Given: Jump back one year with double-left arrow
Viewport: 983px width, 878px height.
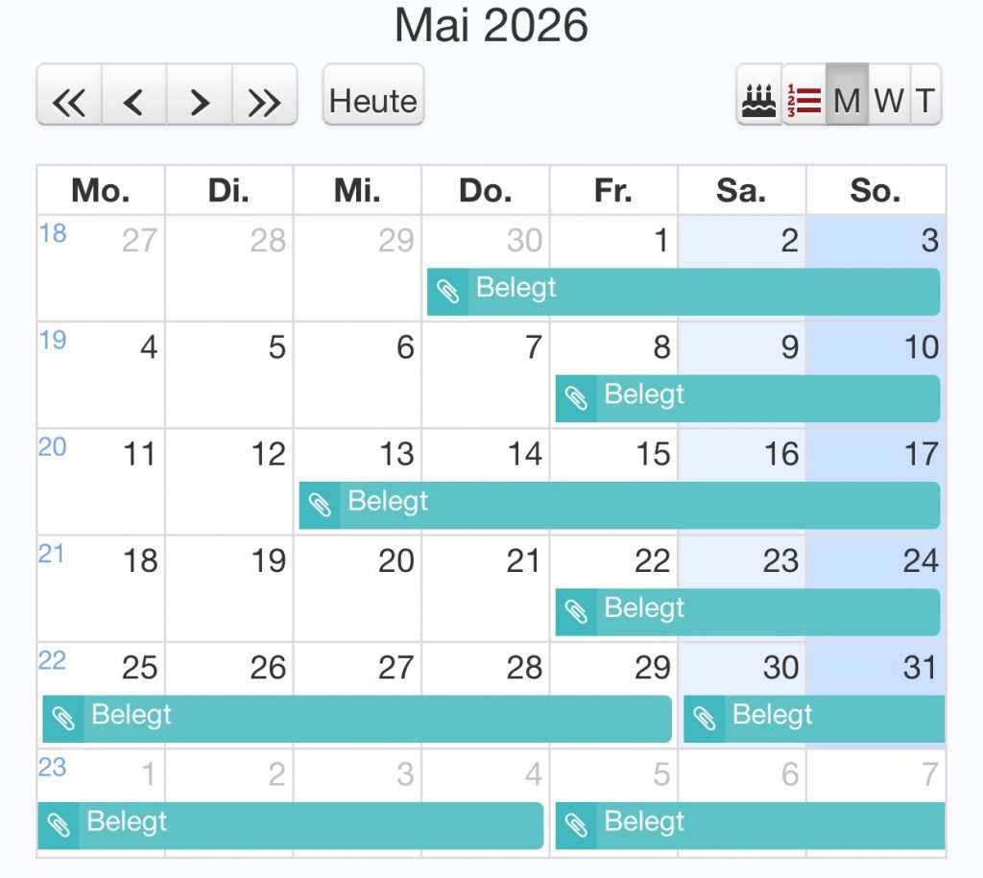Looking at the screenshot, I should [x=69, y=102].
